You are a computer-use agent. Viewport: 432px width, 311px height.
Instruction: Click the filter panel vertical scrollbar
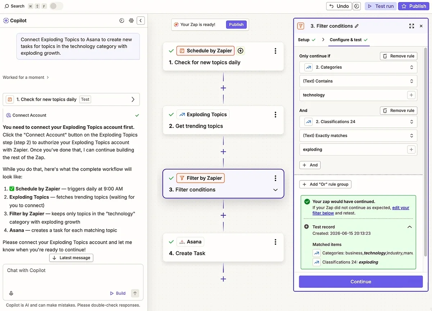426,151
